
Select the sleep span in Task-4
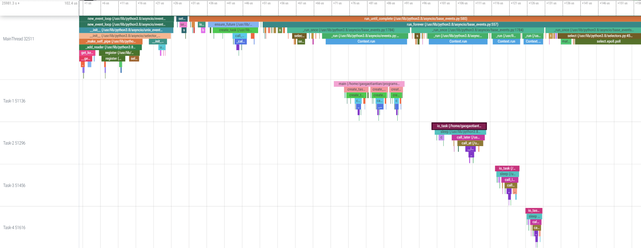pos(534,216)
